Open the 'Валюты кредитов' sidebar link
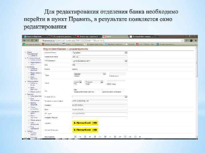The height and width of the screenshot is (153, 205). click(34, 104)
